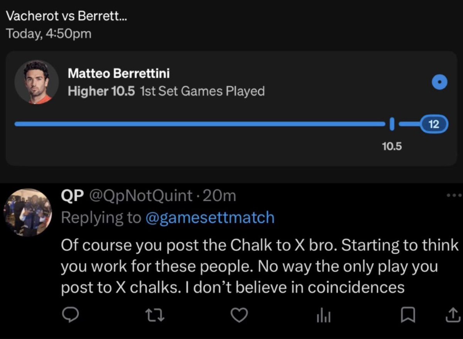
Task: Open QP's profile avatar
Action: coord(28,212)
